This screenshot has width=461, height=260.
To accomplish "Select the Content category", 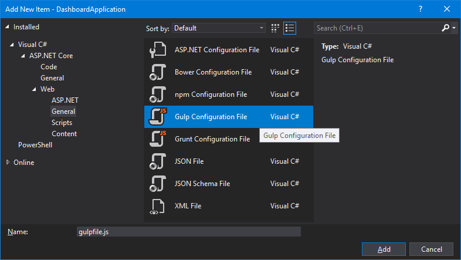I will click(64, 134).
